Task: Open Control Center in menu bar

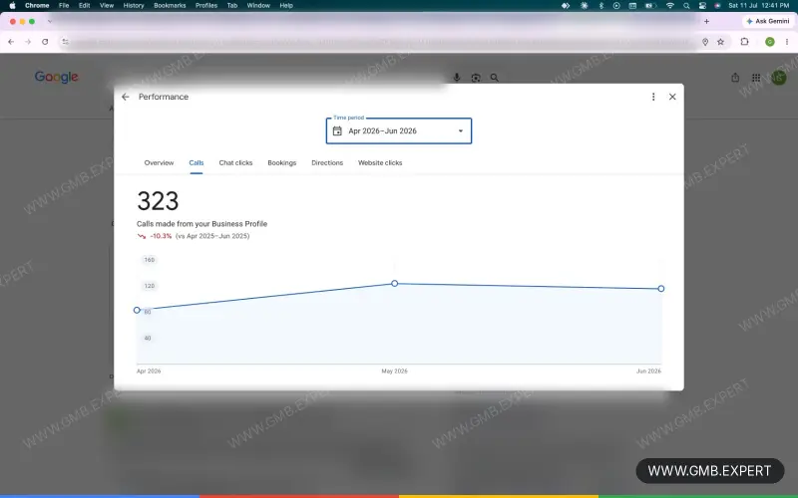Action: [702, 6]
